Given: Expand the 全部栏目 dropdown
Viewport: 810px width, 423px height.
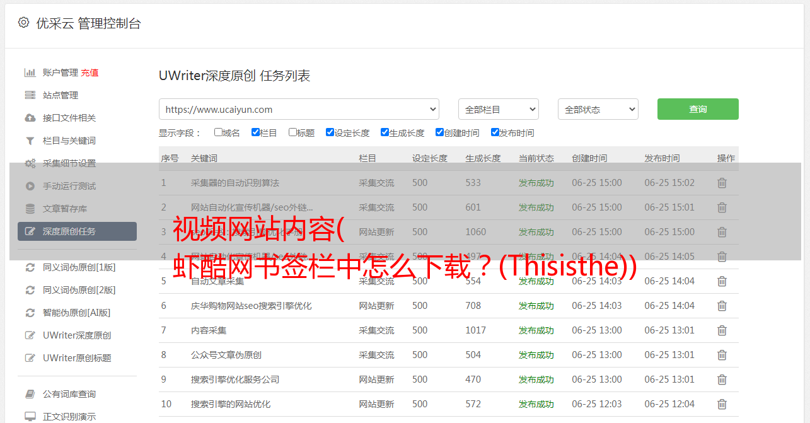Looking at the screenshot, I should pos(499,109).
